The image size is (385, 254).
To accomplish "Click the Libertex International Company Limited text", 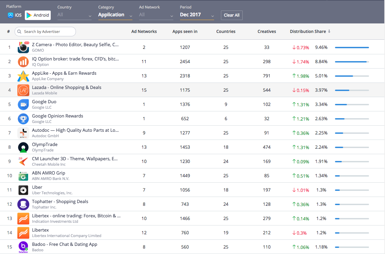I will click(66, 236).
